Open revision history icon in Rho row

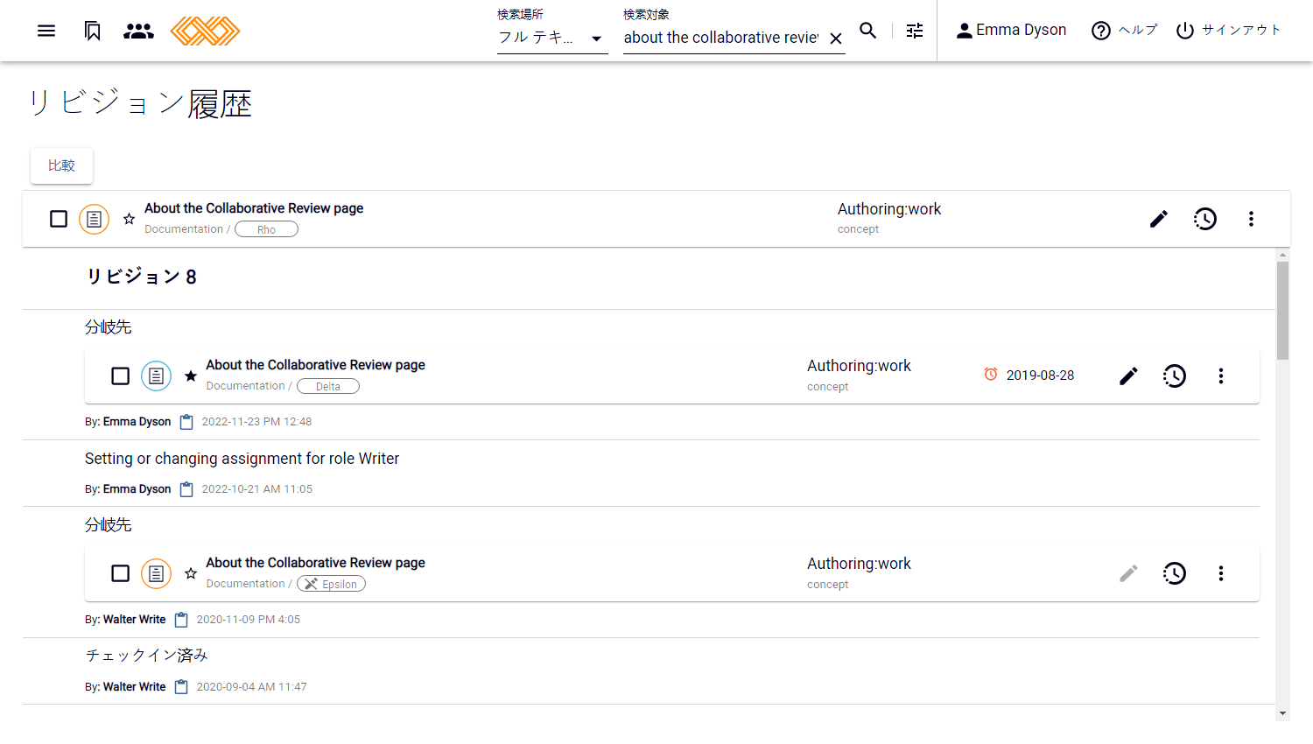click(1205, 219)
